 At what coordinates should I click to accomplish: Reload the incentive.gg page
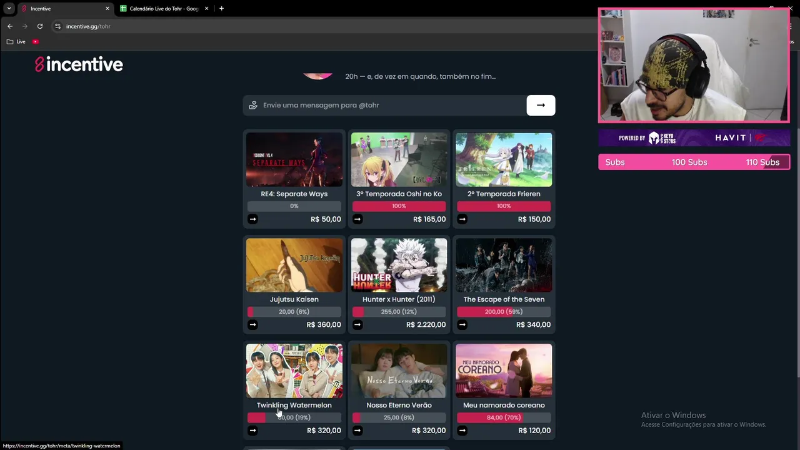pos(40,26)
